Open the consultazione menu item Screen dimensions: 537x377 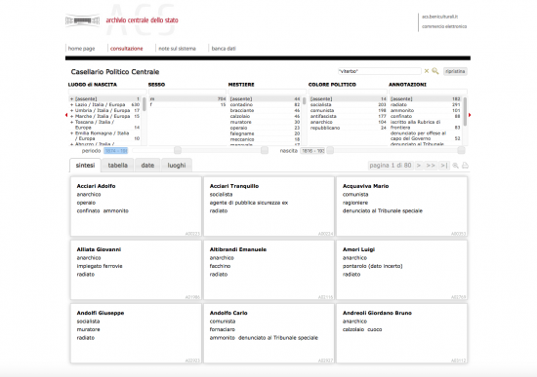click(x=126, y=49)
